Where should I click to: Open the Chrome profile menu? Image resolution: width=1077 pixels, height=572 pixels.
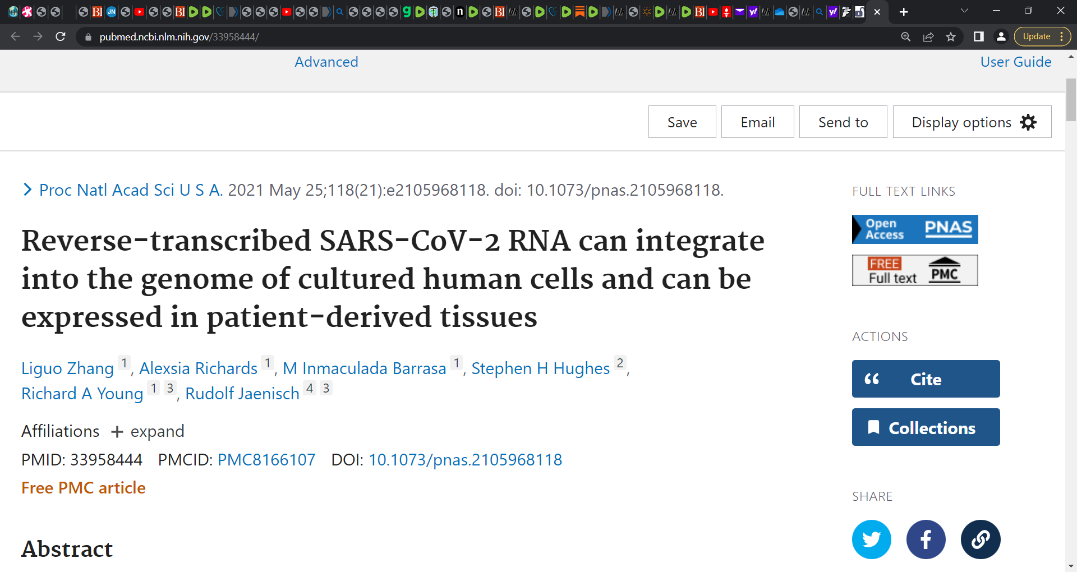tap(1001, 36)
